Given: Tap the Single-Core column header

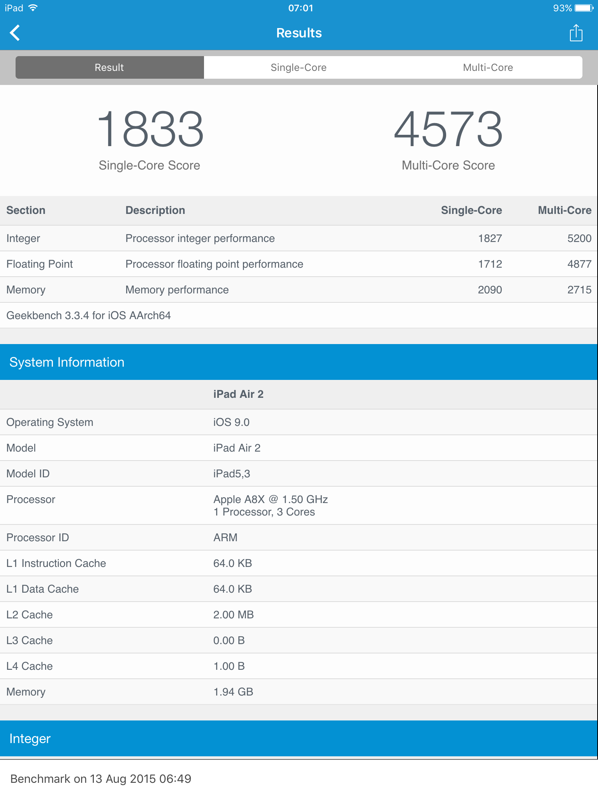Looking at the screenshot, I should pos(471,210).
